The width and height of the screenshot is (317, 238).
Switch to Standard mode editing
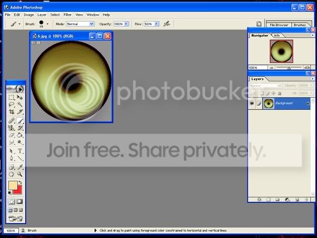point(12,202)
